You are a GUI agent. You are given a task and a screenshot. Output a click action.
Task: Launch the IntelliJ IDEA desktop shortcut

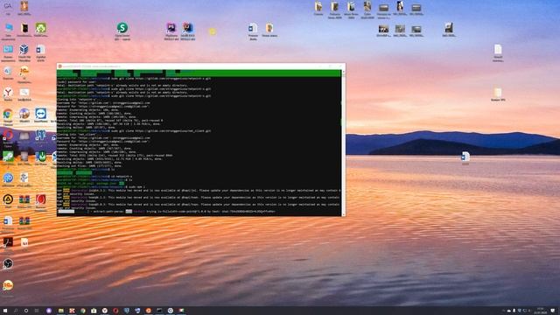click(x=187, y=28)
